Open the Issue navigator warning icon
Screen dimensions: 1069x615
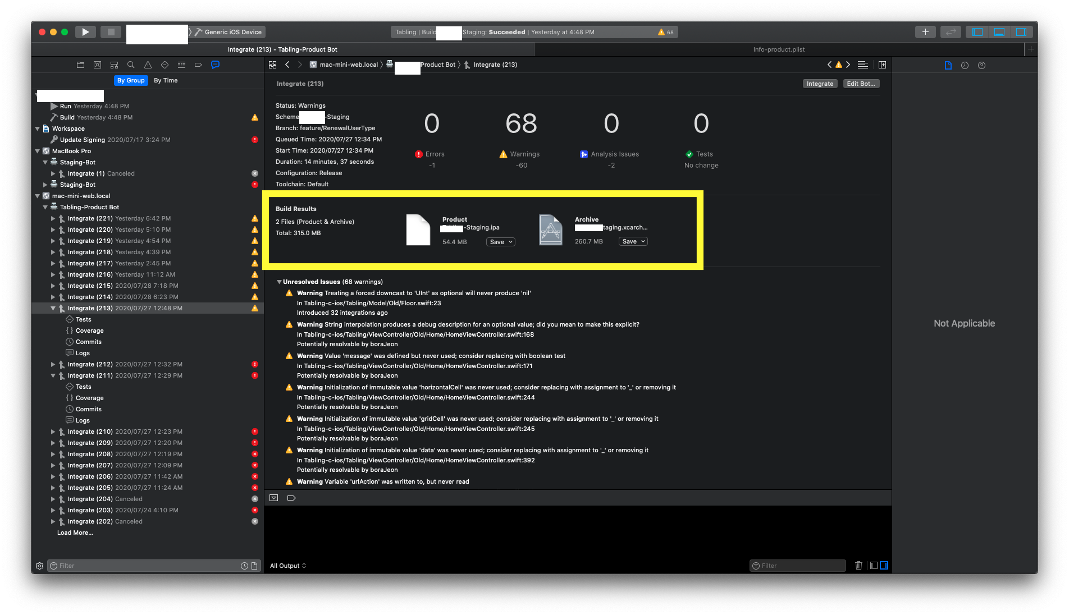pos(148,65)
